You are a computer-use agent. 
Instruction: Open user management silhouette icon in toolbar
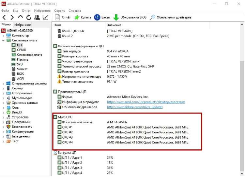(x=37, y=17)
